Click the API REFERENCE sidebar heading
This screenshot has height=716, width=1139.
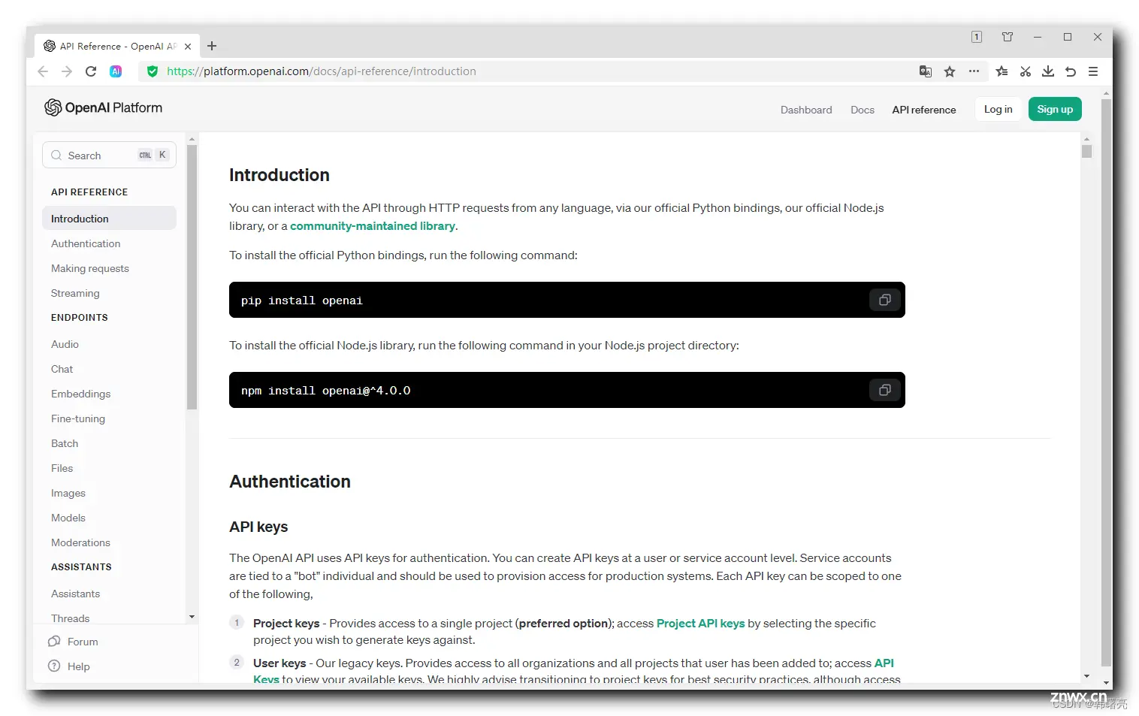pos(89,192)
